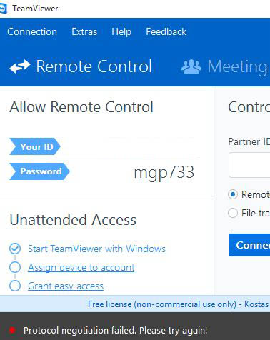The width and height of the screenshot is (270, 340).
Task: Click the Partner ID input field
Action: click(x=249, y=165)
